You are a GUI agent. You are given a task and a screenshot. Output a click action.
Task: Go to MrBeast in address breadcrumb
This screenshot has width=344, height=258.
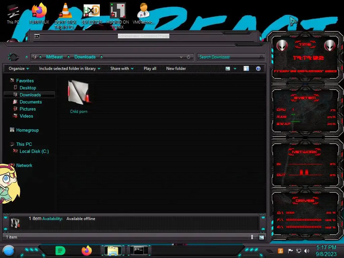54,57
